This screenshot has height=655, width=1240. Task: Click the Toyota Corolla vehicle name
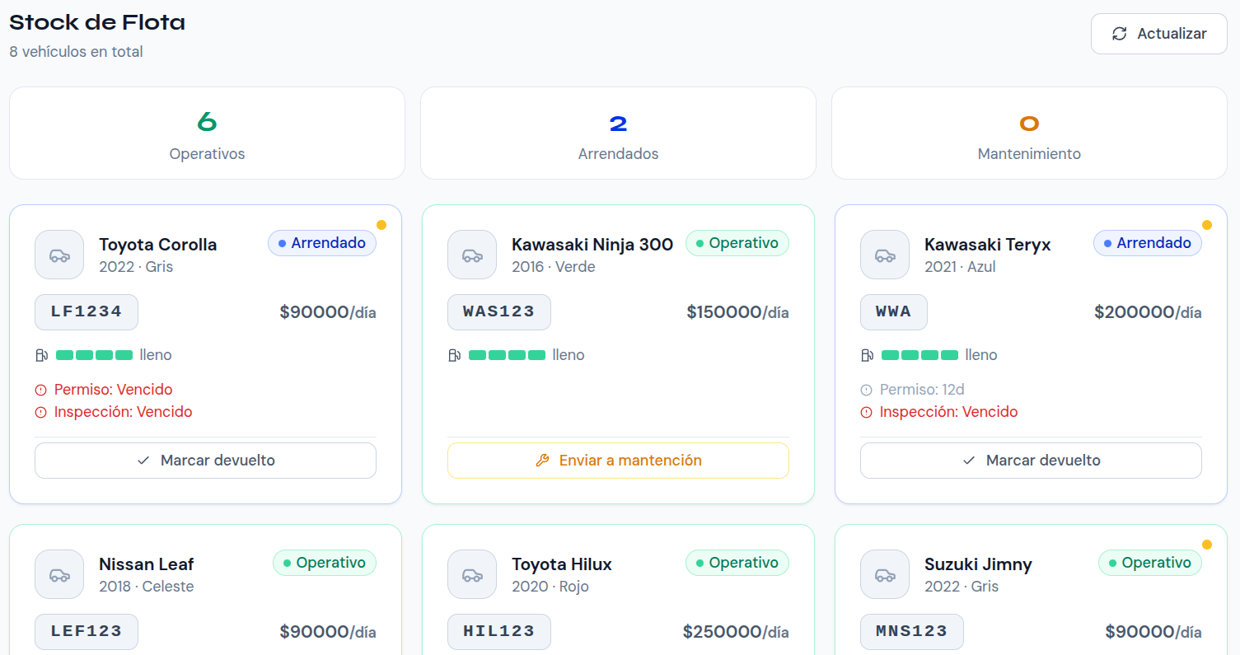(x=158, y=245)
